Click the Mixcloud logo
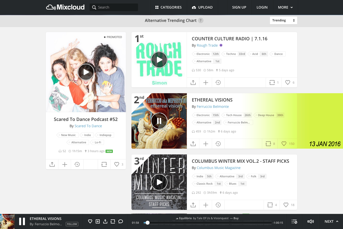The width and height of the screenshot is (343, 229). (x=65, y=7)
